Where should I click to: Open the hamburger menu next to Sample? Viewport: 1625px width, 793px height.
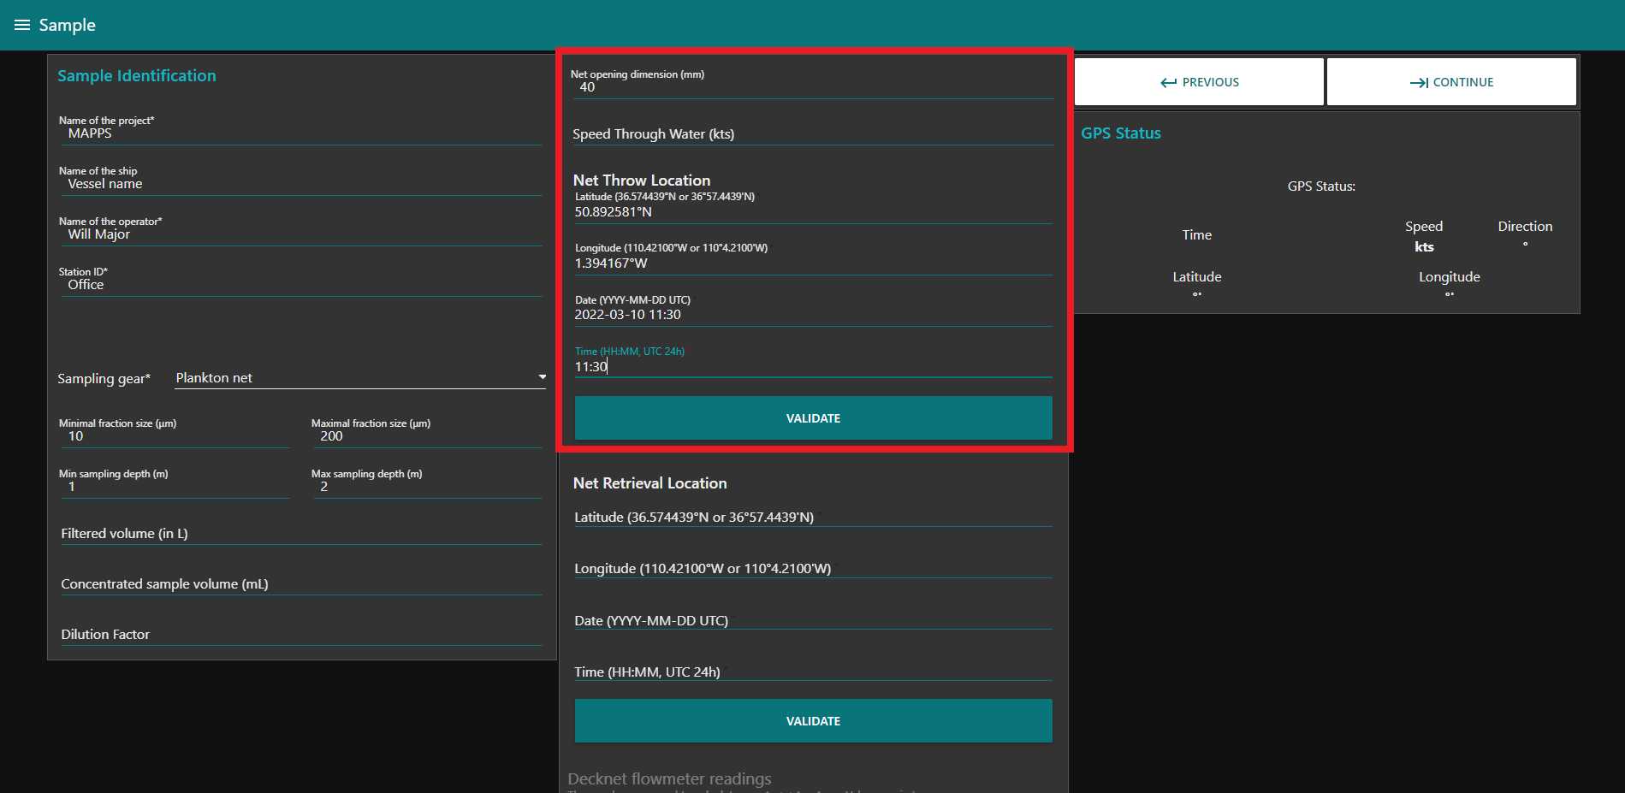[x=22, y=25]
